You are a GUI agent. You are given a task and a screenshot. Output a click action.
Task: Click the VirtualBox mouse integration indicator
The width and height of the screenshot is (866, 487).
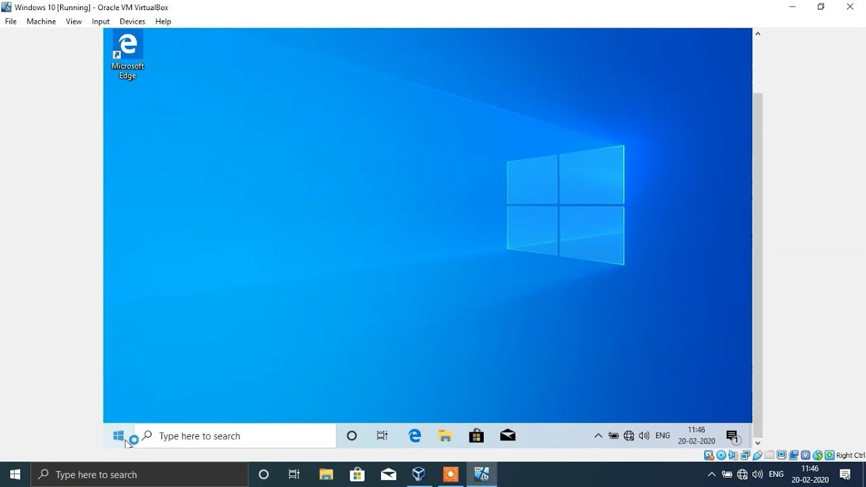tap(817, 455)
